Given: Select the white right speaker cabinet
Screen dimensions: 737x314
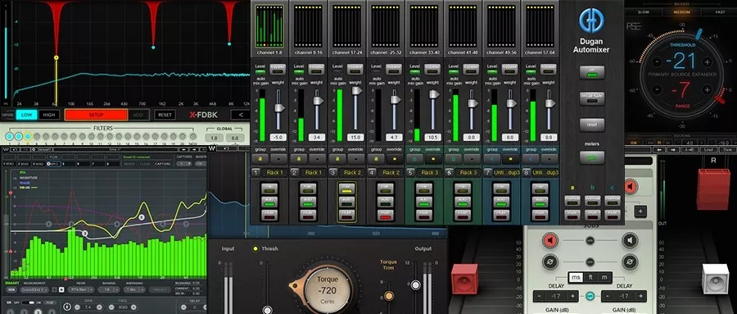Looking at the screenshot, I should point(715,279).
